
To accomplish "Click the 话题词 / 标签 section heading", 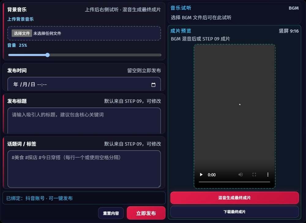I will (22, 144).
